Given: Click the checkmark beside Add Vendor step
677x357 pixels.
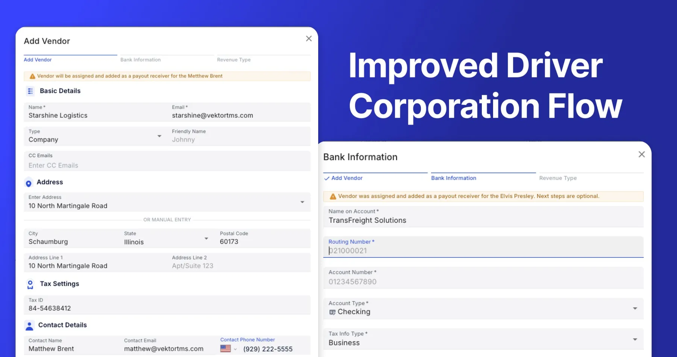Looking at the screenshot, I should (327, 178).
